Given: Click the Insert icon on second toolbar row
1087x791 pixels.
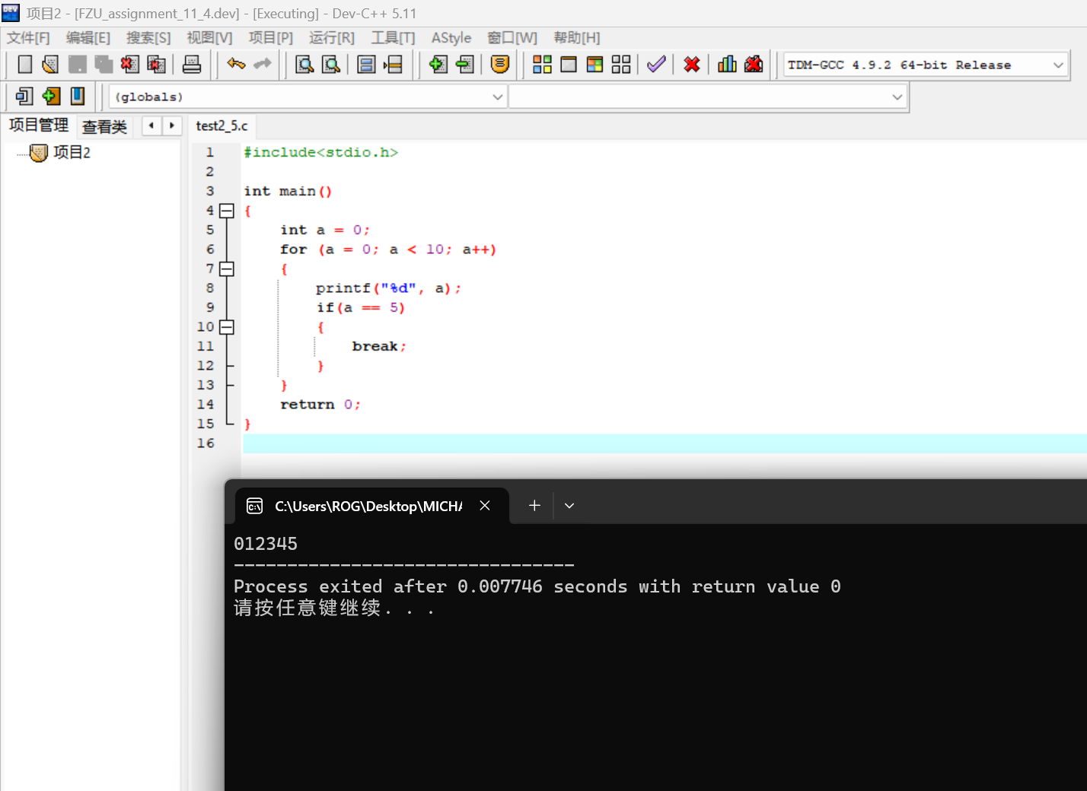Looking at the screenshot, I should 24,96.
